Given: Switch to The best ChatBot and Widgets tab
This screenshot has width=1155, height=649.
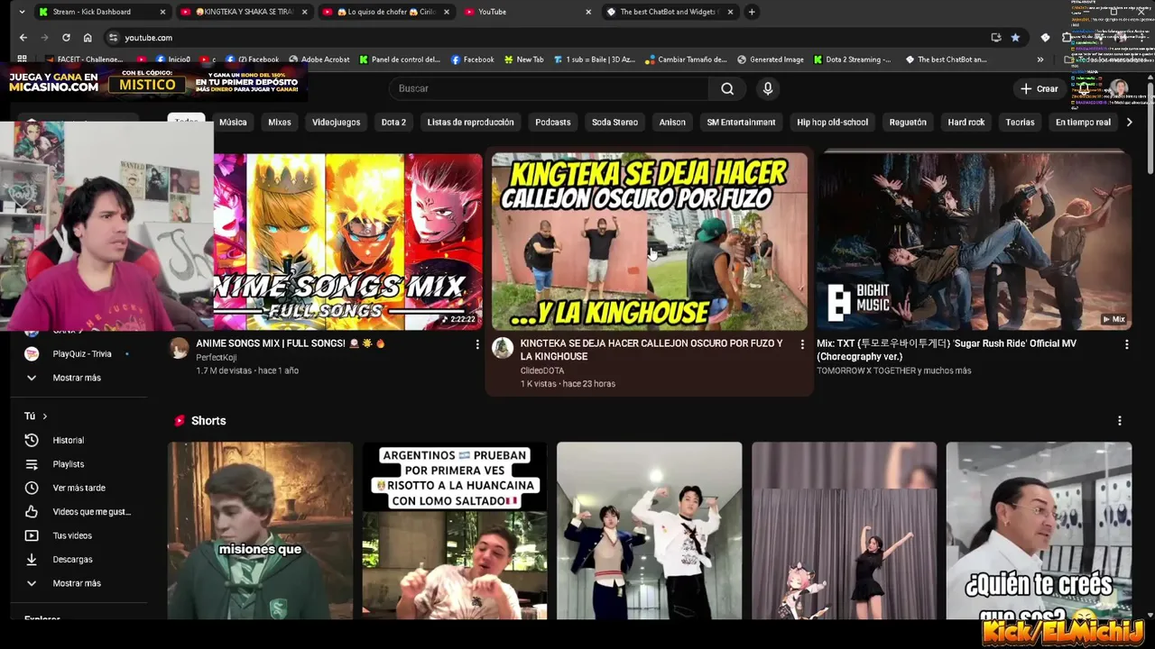Looking at the screenshot, I should point(670,12).
